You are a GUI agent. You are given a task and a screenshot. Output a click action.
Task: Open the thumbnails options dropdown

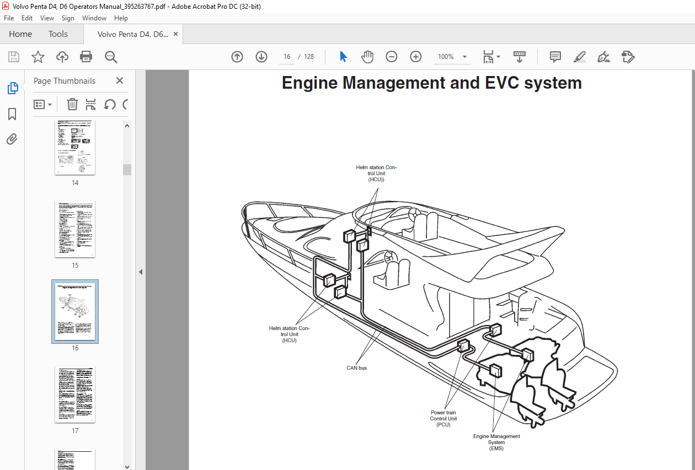click(43, 104)
